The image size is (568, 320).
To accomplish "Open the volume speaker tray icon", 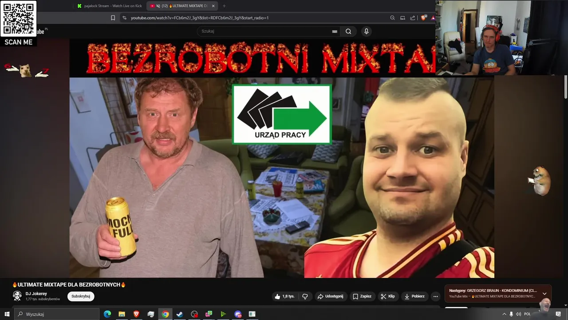I will 518,314.
